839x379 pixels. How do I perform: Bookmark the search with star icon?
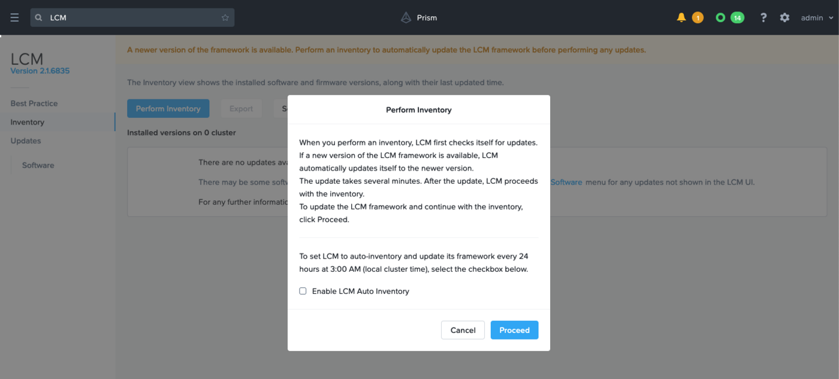pyautogui.click(x=225, y=18)
